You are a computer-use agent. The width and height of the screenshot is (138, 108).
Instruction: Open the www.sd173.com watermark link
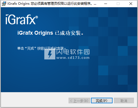point(73,58)
